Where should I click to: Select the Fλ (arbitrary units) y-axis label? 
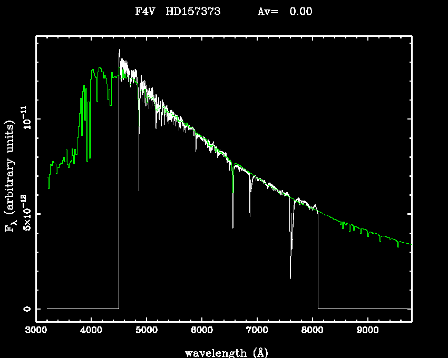tap(11, 176)
